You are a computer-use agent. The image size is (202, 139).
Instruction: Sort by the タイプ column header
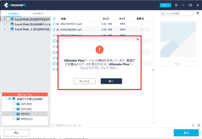[122, 19]
